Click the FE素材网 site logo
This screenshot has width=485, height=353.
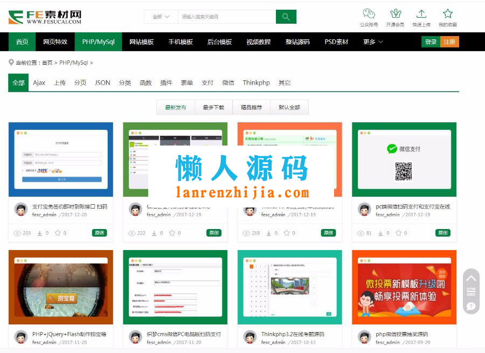point(45,17)
